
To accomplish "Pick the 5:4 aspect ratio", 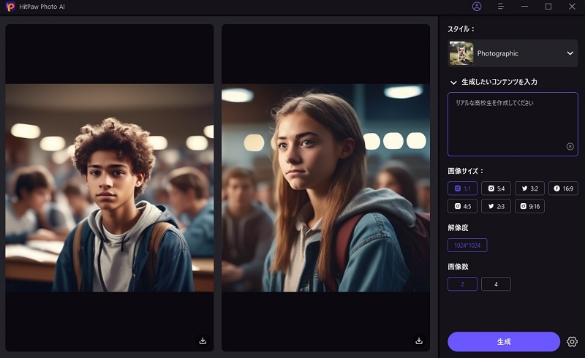I will pyautogui.click(x=496, y=188).
